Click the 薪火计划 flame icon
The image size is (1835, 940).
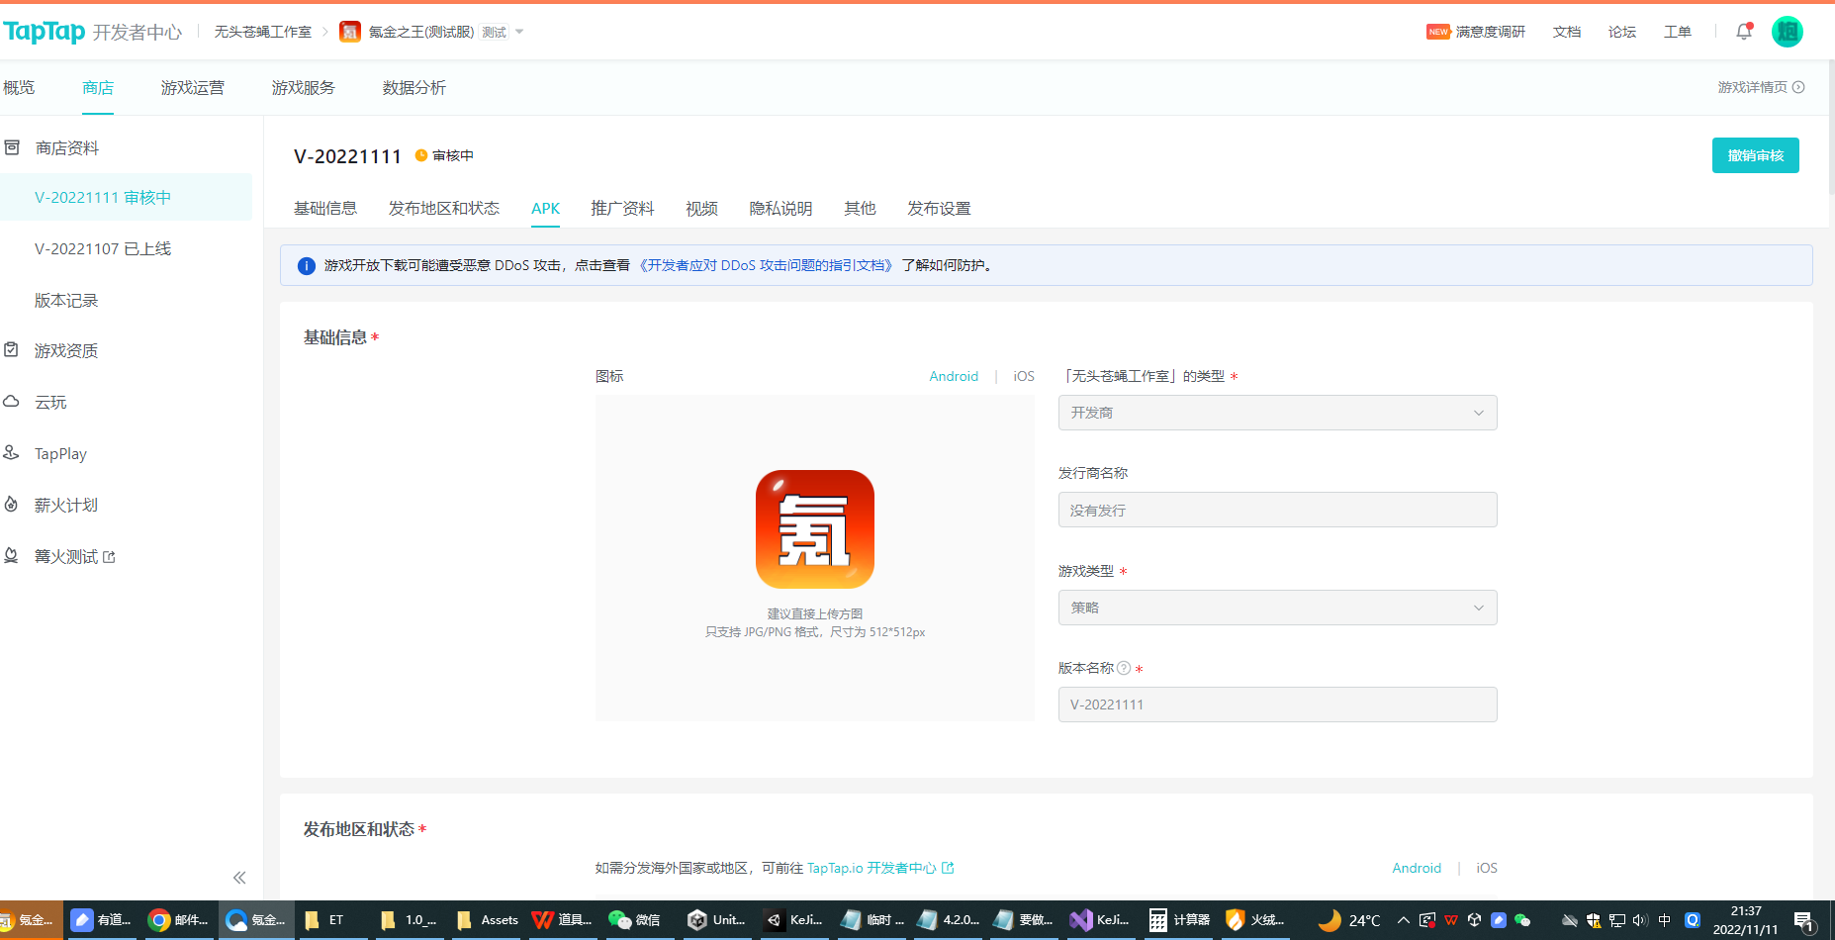click(12, 505)
